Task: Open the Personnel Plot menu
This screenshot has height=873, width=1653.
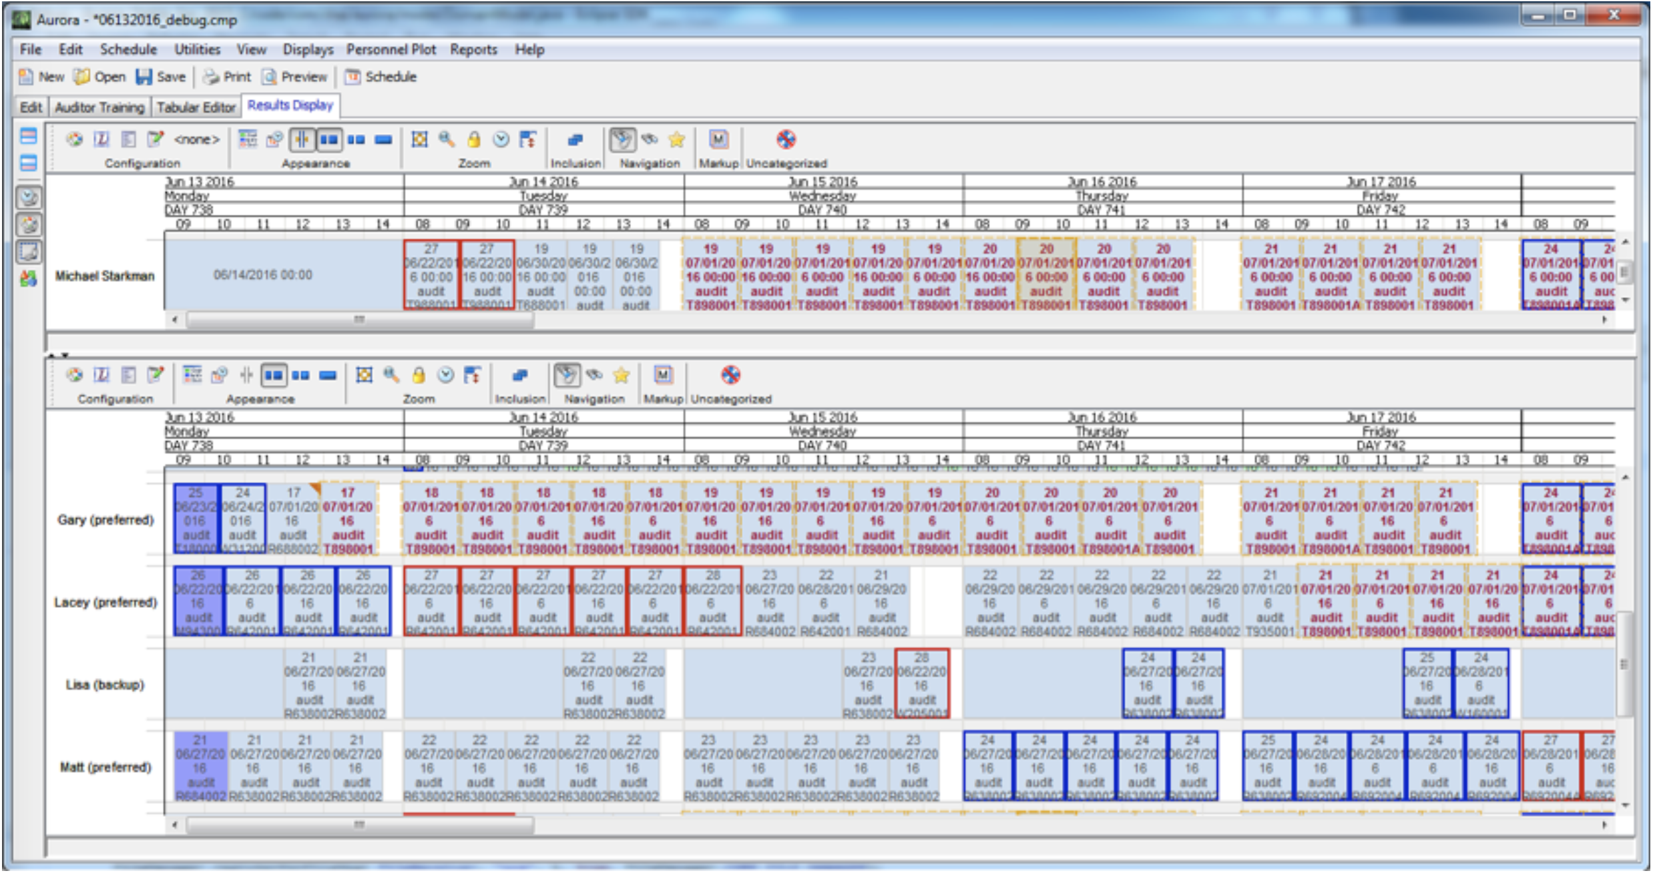Action: tap(391, 49)
